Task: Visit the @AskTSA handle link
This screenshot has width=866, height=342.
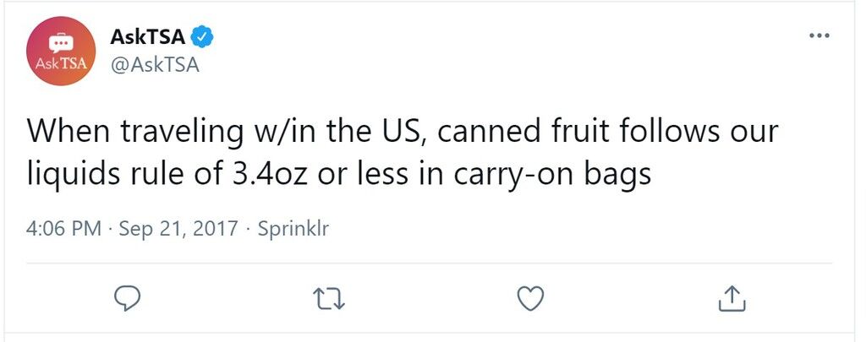Action: [155, 65]
